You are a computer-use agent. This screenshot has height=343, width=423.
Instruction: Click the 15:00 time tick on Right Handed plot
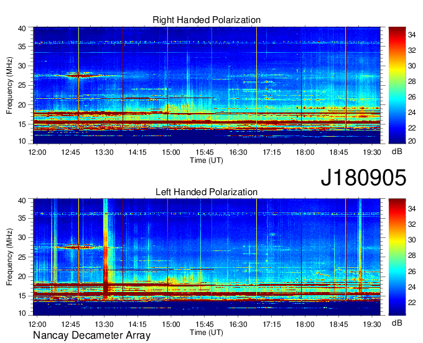tap(171, 152)
